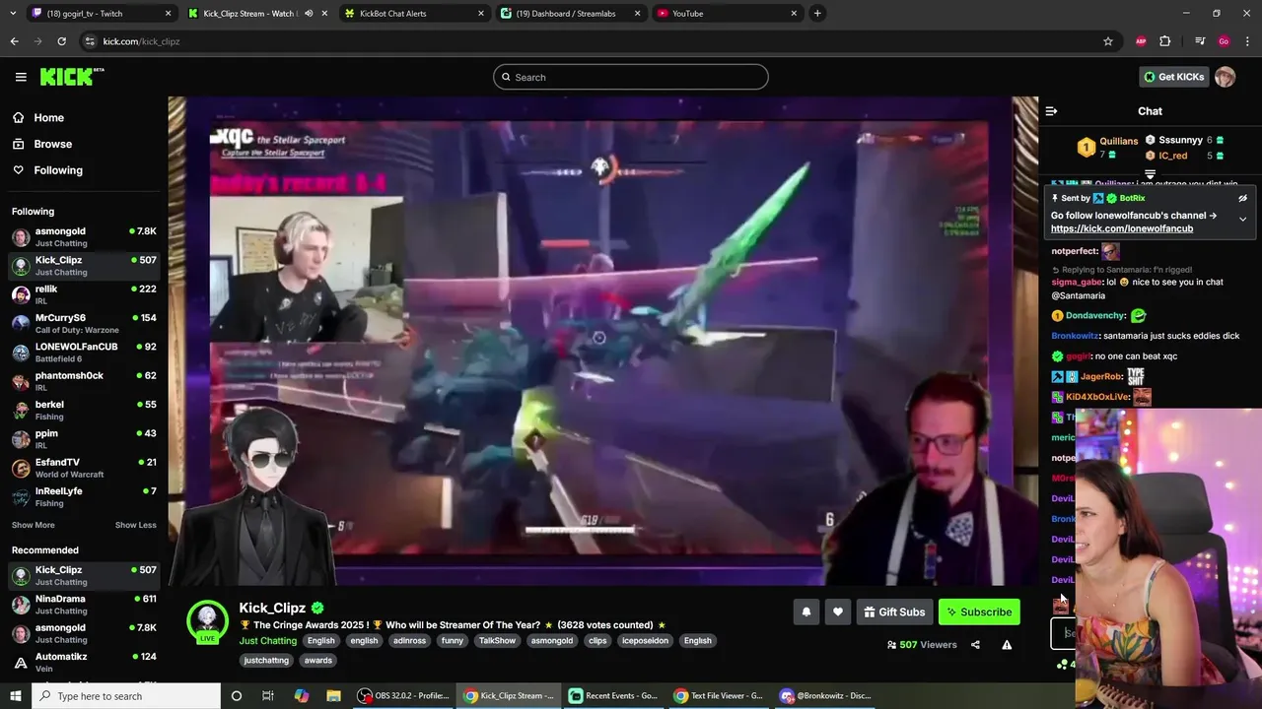1262x709 pixels.
Task: Click the iceposeidon tag
Action: click(645, 640)
